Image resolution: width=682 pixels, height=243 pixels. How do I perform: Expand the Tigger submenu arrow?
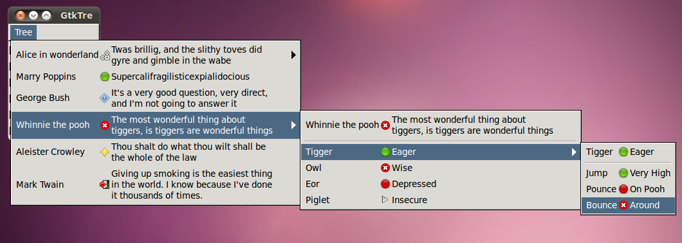pyautogui.click(x=574, y=152)
